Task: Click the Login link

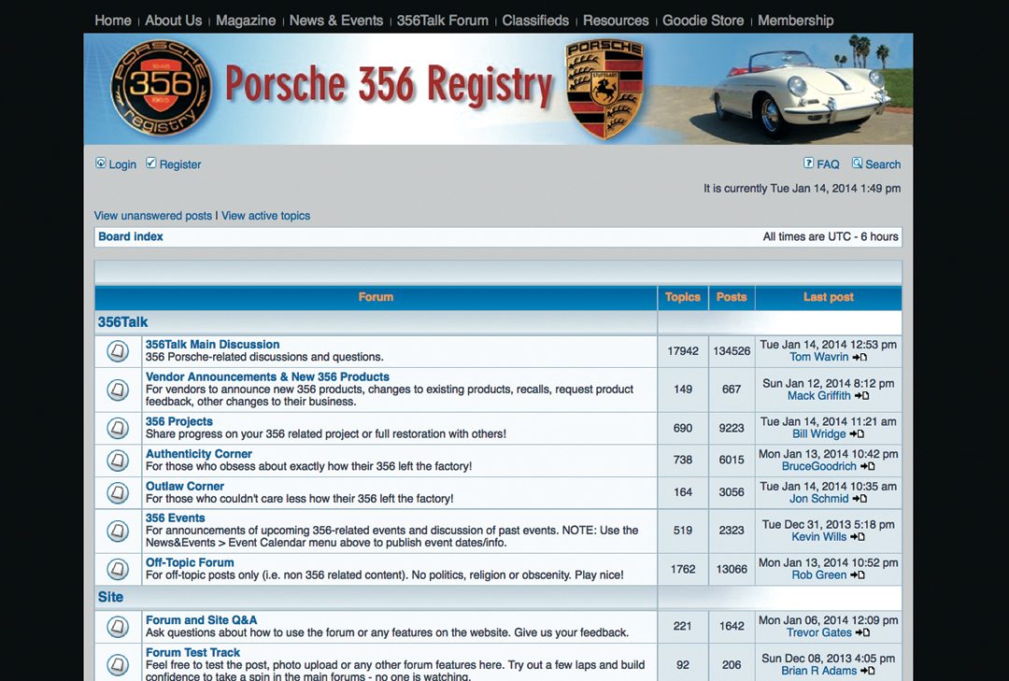Action: tap(122, 164)
